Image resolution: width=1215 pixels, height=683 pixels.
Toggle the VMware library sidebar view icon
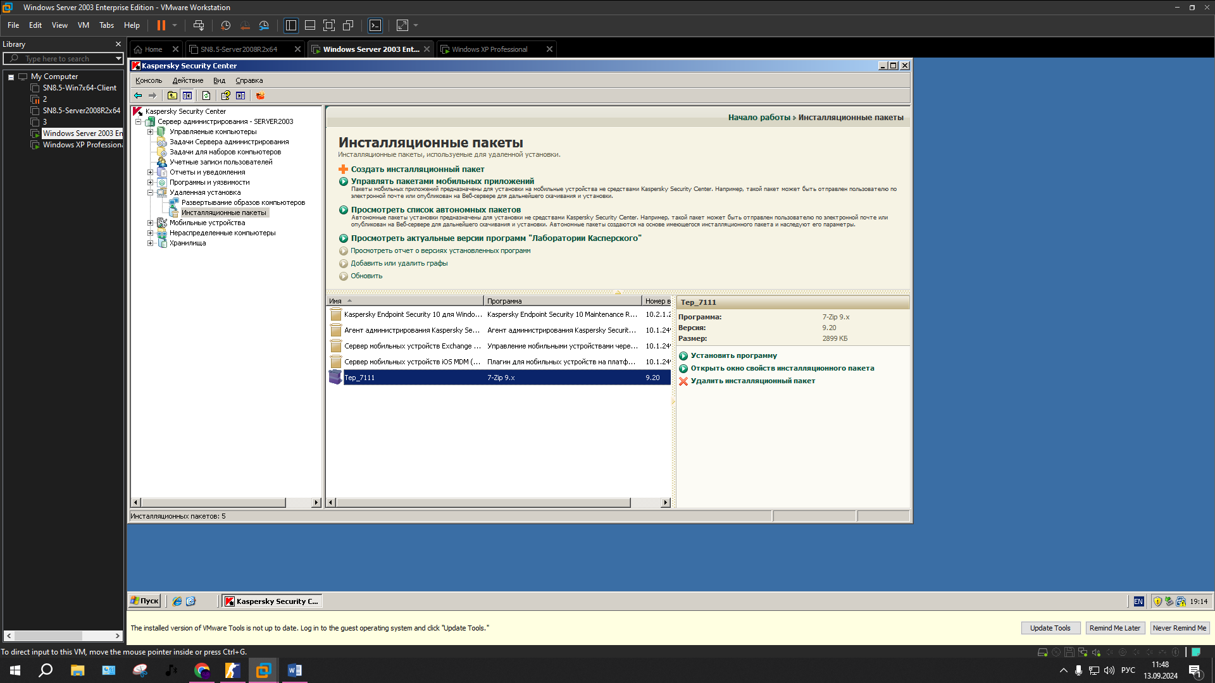point(291,25)
